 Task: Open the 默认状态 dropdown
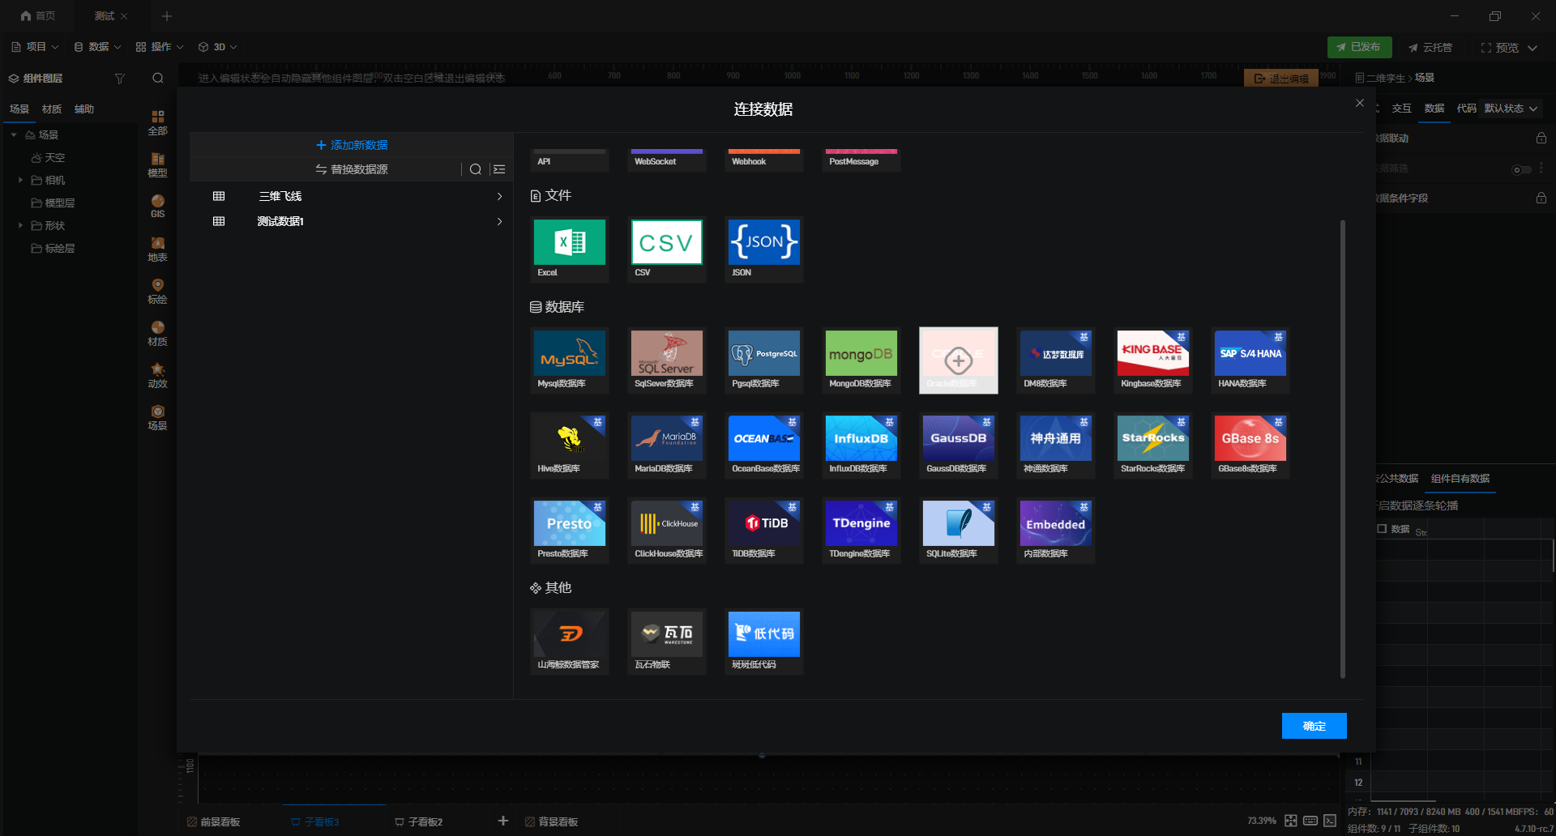tap(1511, 108)
